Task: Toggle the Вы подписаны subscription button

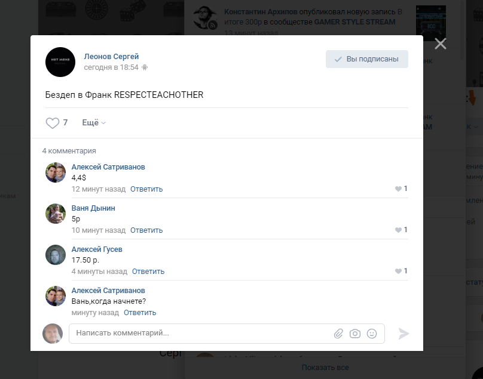Action: pos(367,59)
